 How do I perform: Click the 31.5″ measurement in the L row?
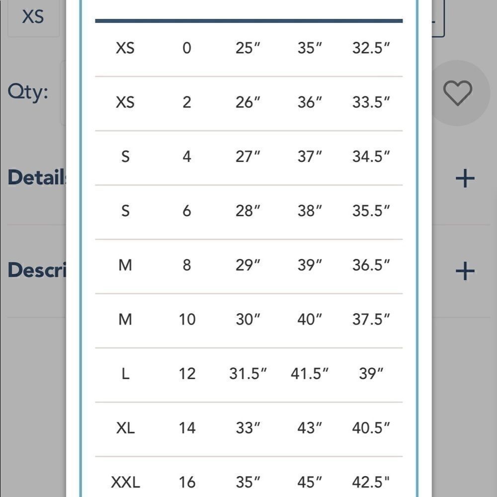pos(248,373)
